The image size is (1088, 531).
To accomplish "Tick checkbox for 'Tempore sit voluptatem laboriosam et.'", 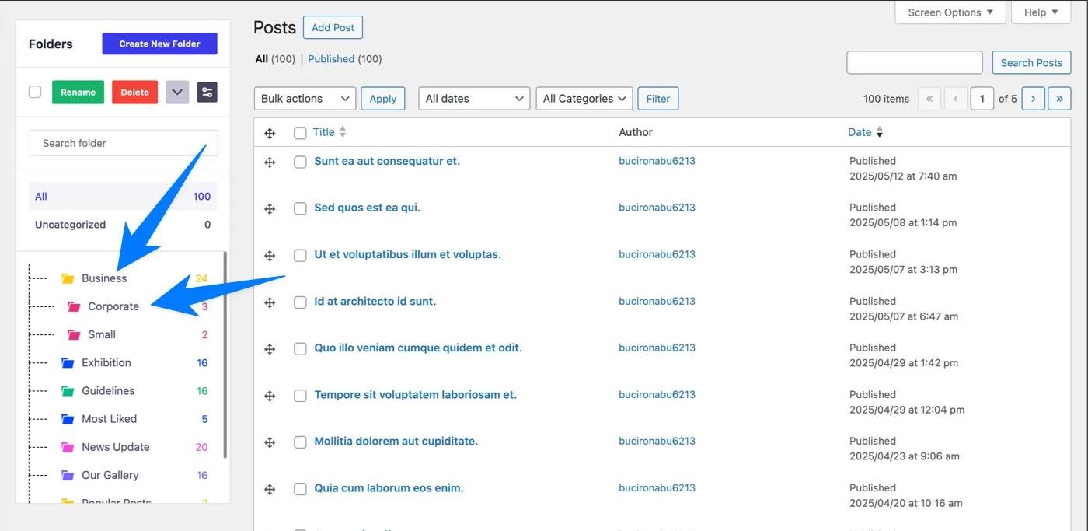I will [300, 395].
